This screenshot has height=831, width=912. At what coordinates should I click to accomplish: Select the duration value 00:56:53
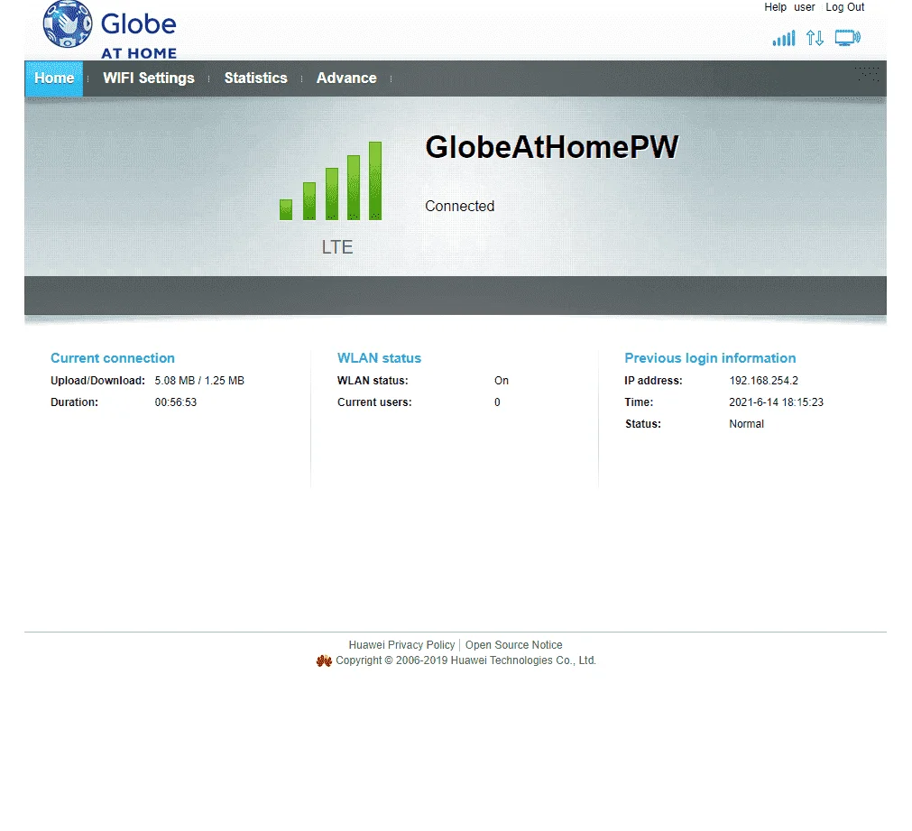176,402
